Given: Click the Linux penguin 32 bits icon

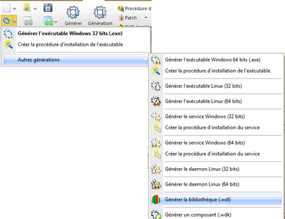Looking at the screenshot, I should point(156,86).
